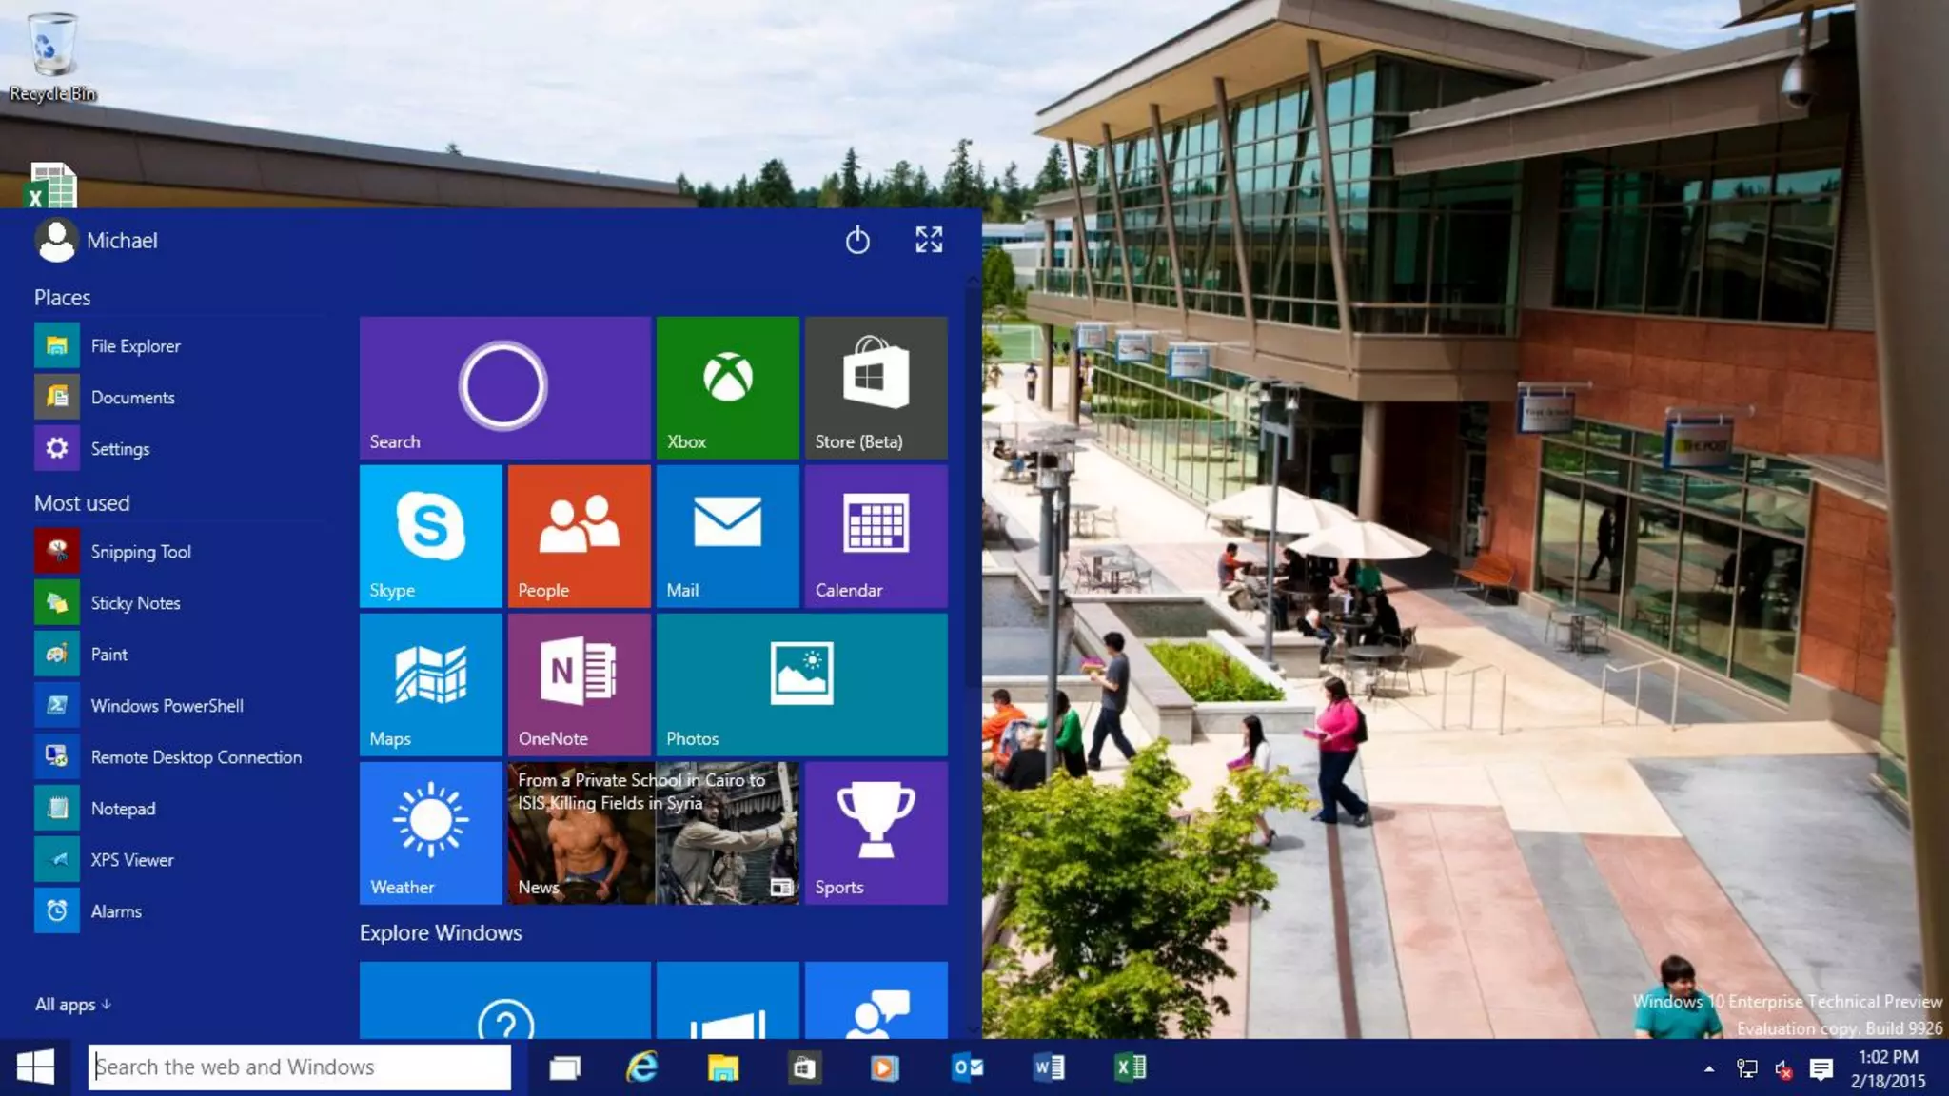Image resolution: width=1949 pixels, height=1096 pixels.
Task: Click the Windows Start button
Action: [35, 1067]
